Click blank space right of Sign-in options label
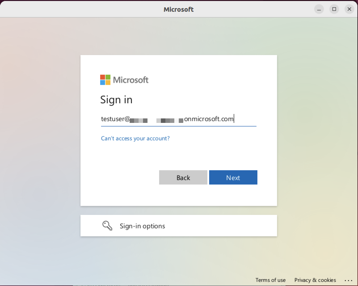358x286 pixels. pos(223,226)
